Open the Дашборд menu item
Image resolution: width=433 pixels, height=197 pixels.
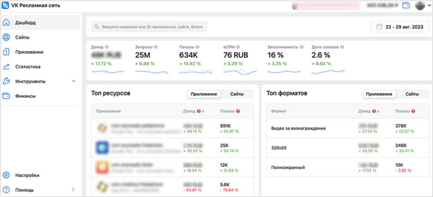pyautogui.click(x=40, y=23)
